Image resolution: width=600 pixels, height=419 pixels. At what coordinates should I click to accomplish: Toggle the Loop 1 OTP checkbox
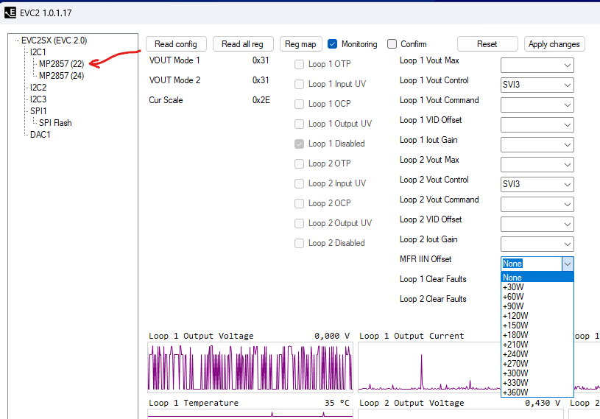tap(299, 64)
